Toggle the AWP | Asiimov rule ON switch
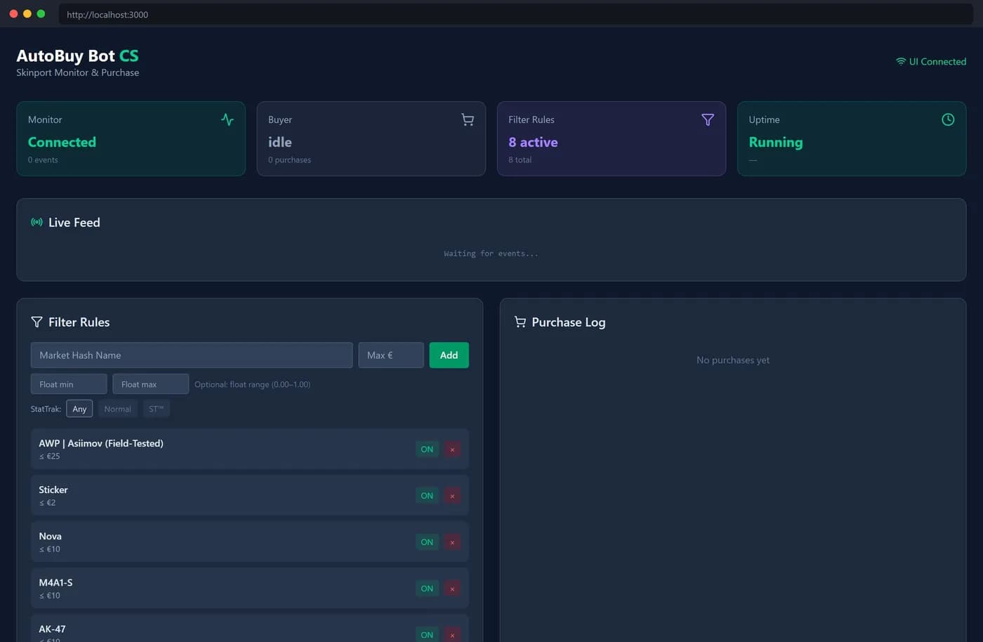 [427, 449]
